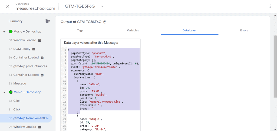Click the pagePostType2 'tax-product' code line
Image resolution: width=277 pixels, height=131 pixels.
[93, 57]
